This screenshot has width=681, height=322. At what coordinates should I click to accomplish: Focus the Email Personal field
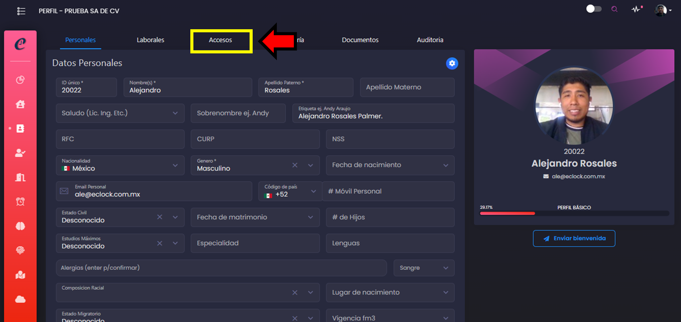point(154,191)
